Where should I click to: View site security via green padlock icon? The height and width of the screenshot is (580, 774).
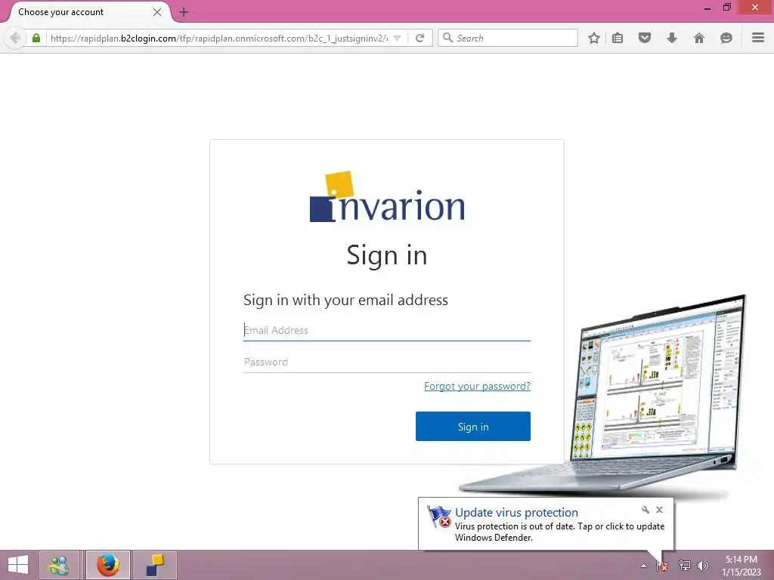point(36,38)
